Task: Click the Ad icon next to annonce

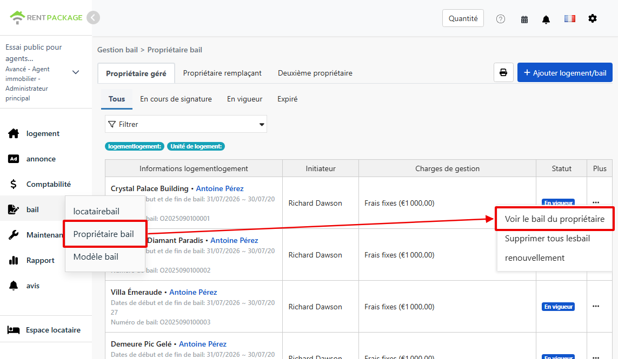Action: [x=14, y=159]
